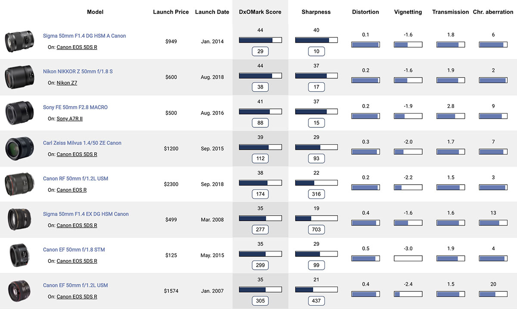
Task: Follow the Sony A7R II camera link
Action: (x=69, y=119)
